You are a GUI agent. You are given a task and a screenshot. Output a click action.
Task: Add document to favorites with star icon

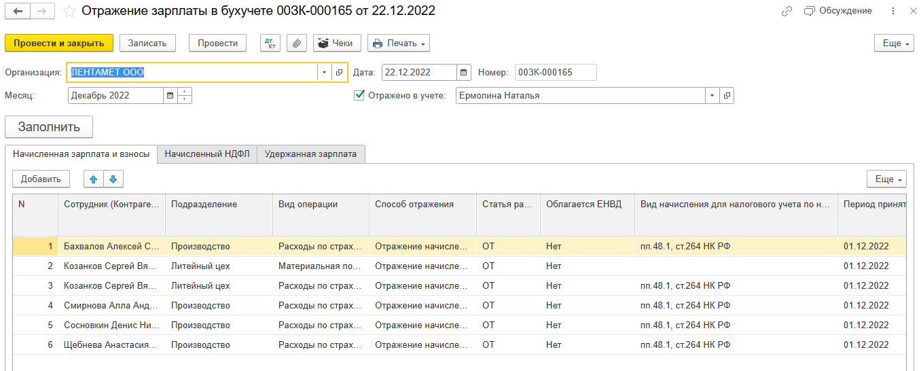point(69,12)
